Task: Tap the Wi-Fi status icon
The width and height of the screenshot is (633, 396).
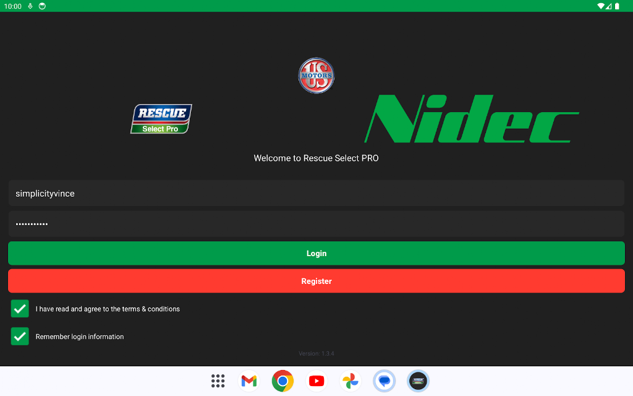Action: tap(601, 6)
